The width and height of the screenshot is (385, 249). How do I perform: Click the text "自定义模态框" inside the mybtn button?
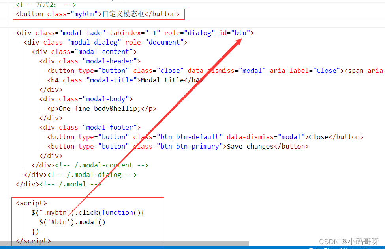point(123,14)
